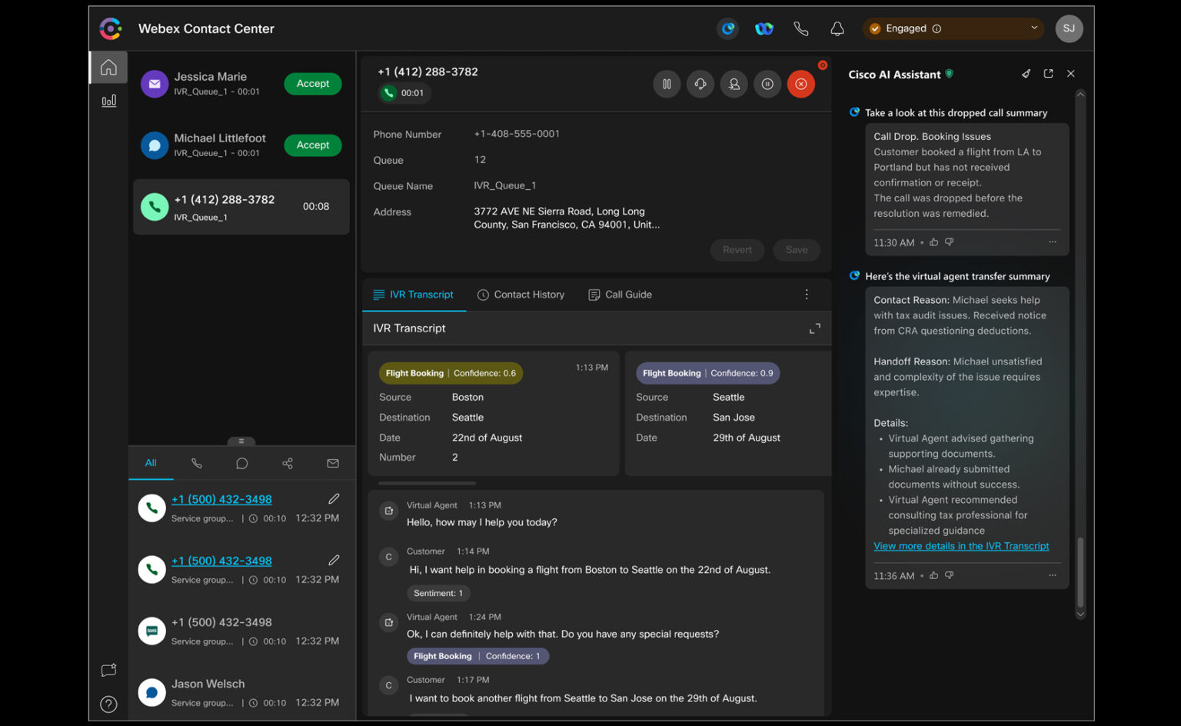Screen dimensions: 1181x726
Task: Pin the Cisco AI Assistant panel
Action: click(1026, 74)
